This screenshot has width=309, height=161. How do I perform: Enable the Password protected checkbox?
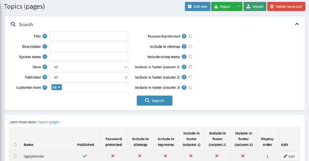191,36
